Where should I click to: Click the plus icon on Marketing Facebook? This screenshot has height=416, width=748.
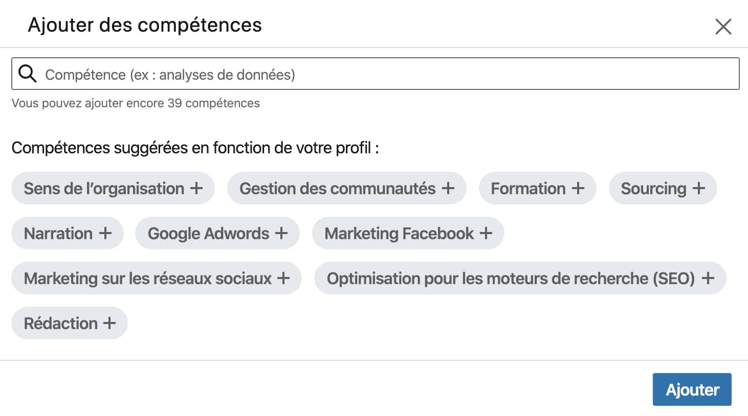coord(486,233)
